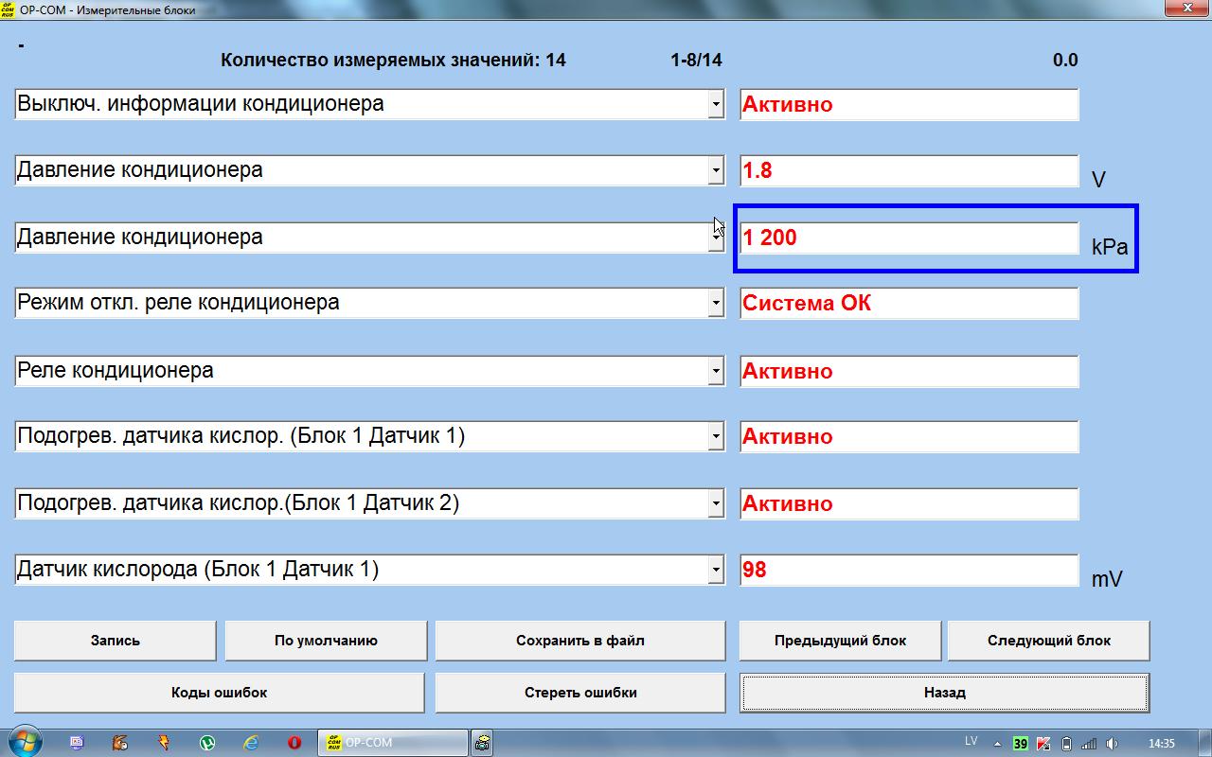The width and height of the screenshot is (1212, 757).
Task: Open the 'Реле кондиционера' dropdown arrow
Action: tap(716, 372)
